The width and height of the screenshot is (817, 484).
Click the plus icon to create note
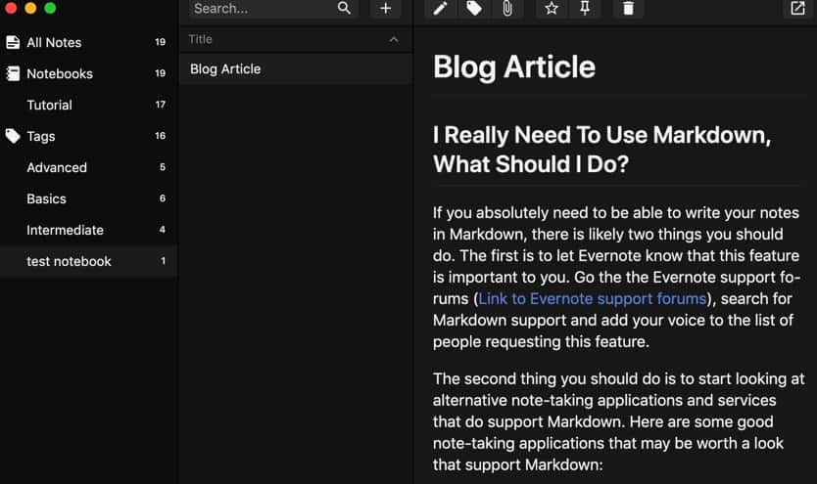[x=386, y=9]
